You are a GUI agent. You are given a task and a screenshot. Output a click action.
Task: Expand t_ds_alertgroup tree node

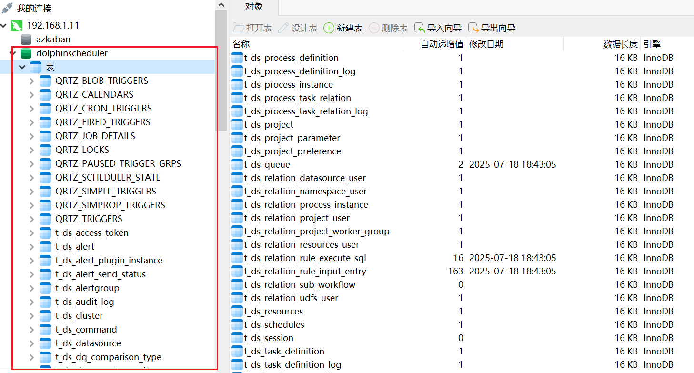click(x=31, y=288)
